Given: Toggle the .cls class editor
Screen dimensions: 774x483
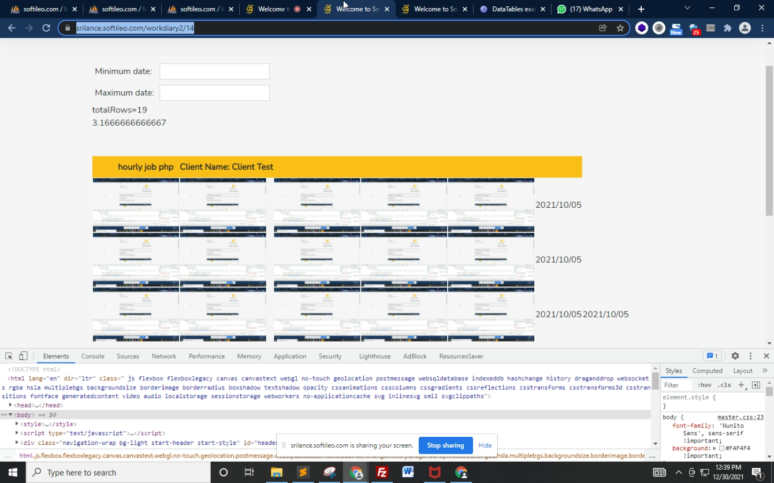Looking at the screenshot, I should tap(724, 385).
